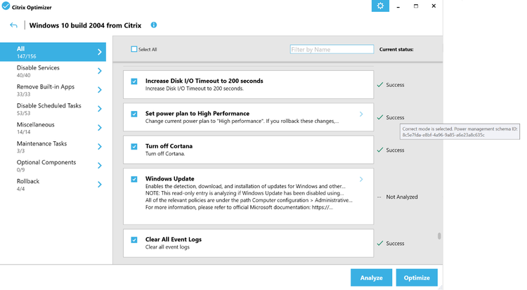Screen dimensions: 527x290
Task: Uncheck Increase Disk I/O Timeout to 200 seconds
Action: [134, 81]
